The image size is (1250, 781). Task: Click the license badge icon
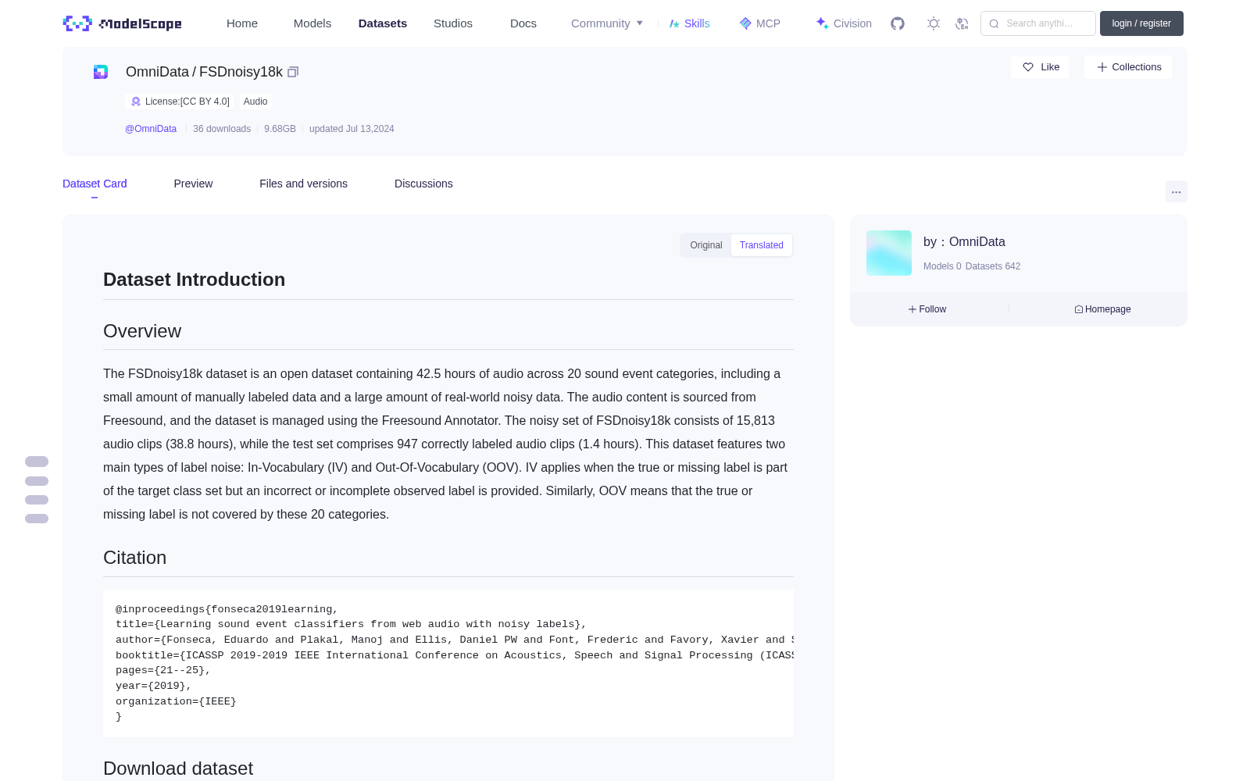tap(136, 102)
